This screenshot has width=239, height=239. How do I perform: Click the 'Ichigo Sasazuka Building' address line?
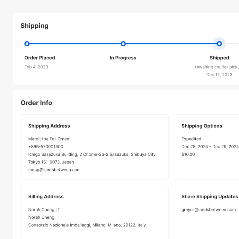(x=93, y=155)
